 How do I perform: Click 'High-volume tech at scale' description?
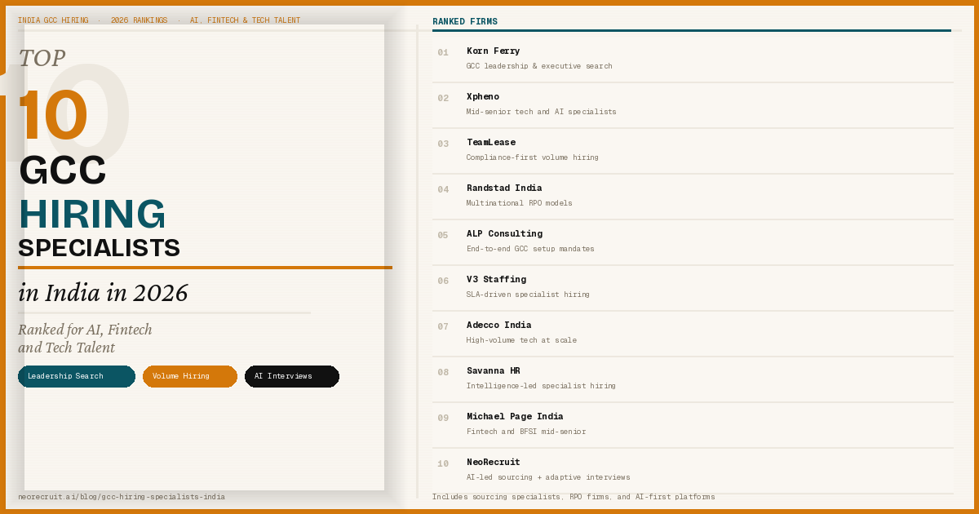tap(521, 340)
